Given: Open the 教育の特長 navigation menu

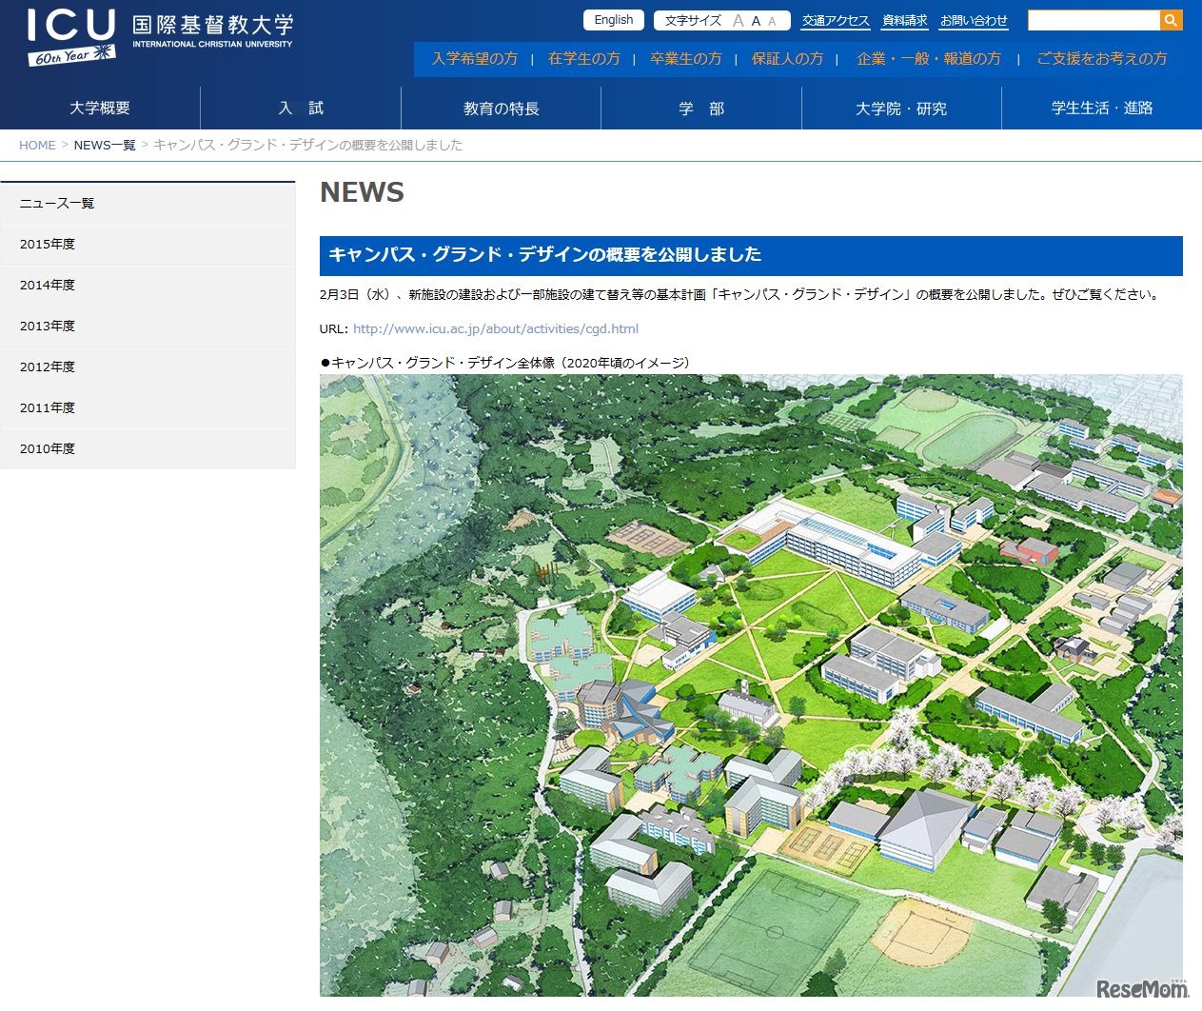Looking at the screenshot, I should click(502, 108).
